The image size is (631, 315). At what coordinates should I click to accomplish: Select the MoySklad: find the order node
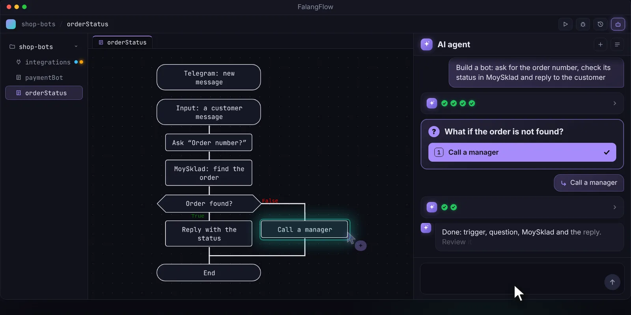click(209, 173)
